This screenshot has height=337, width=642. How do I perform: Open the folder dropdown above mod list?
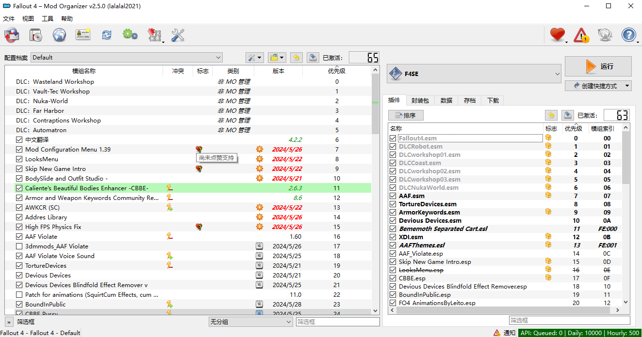pos(277,58)
